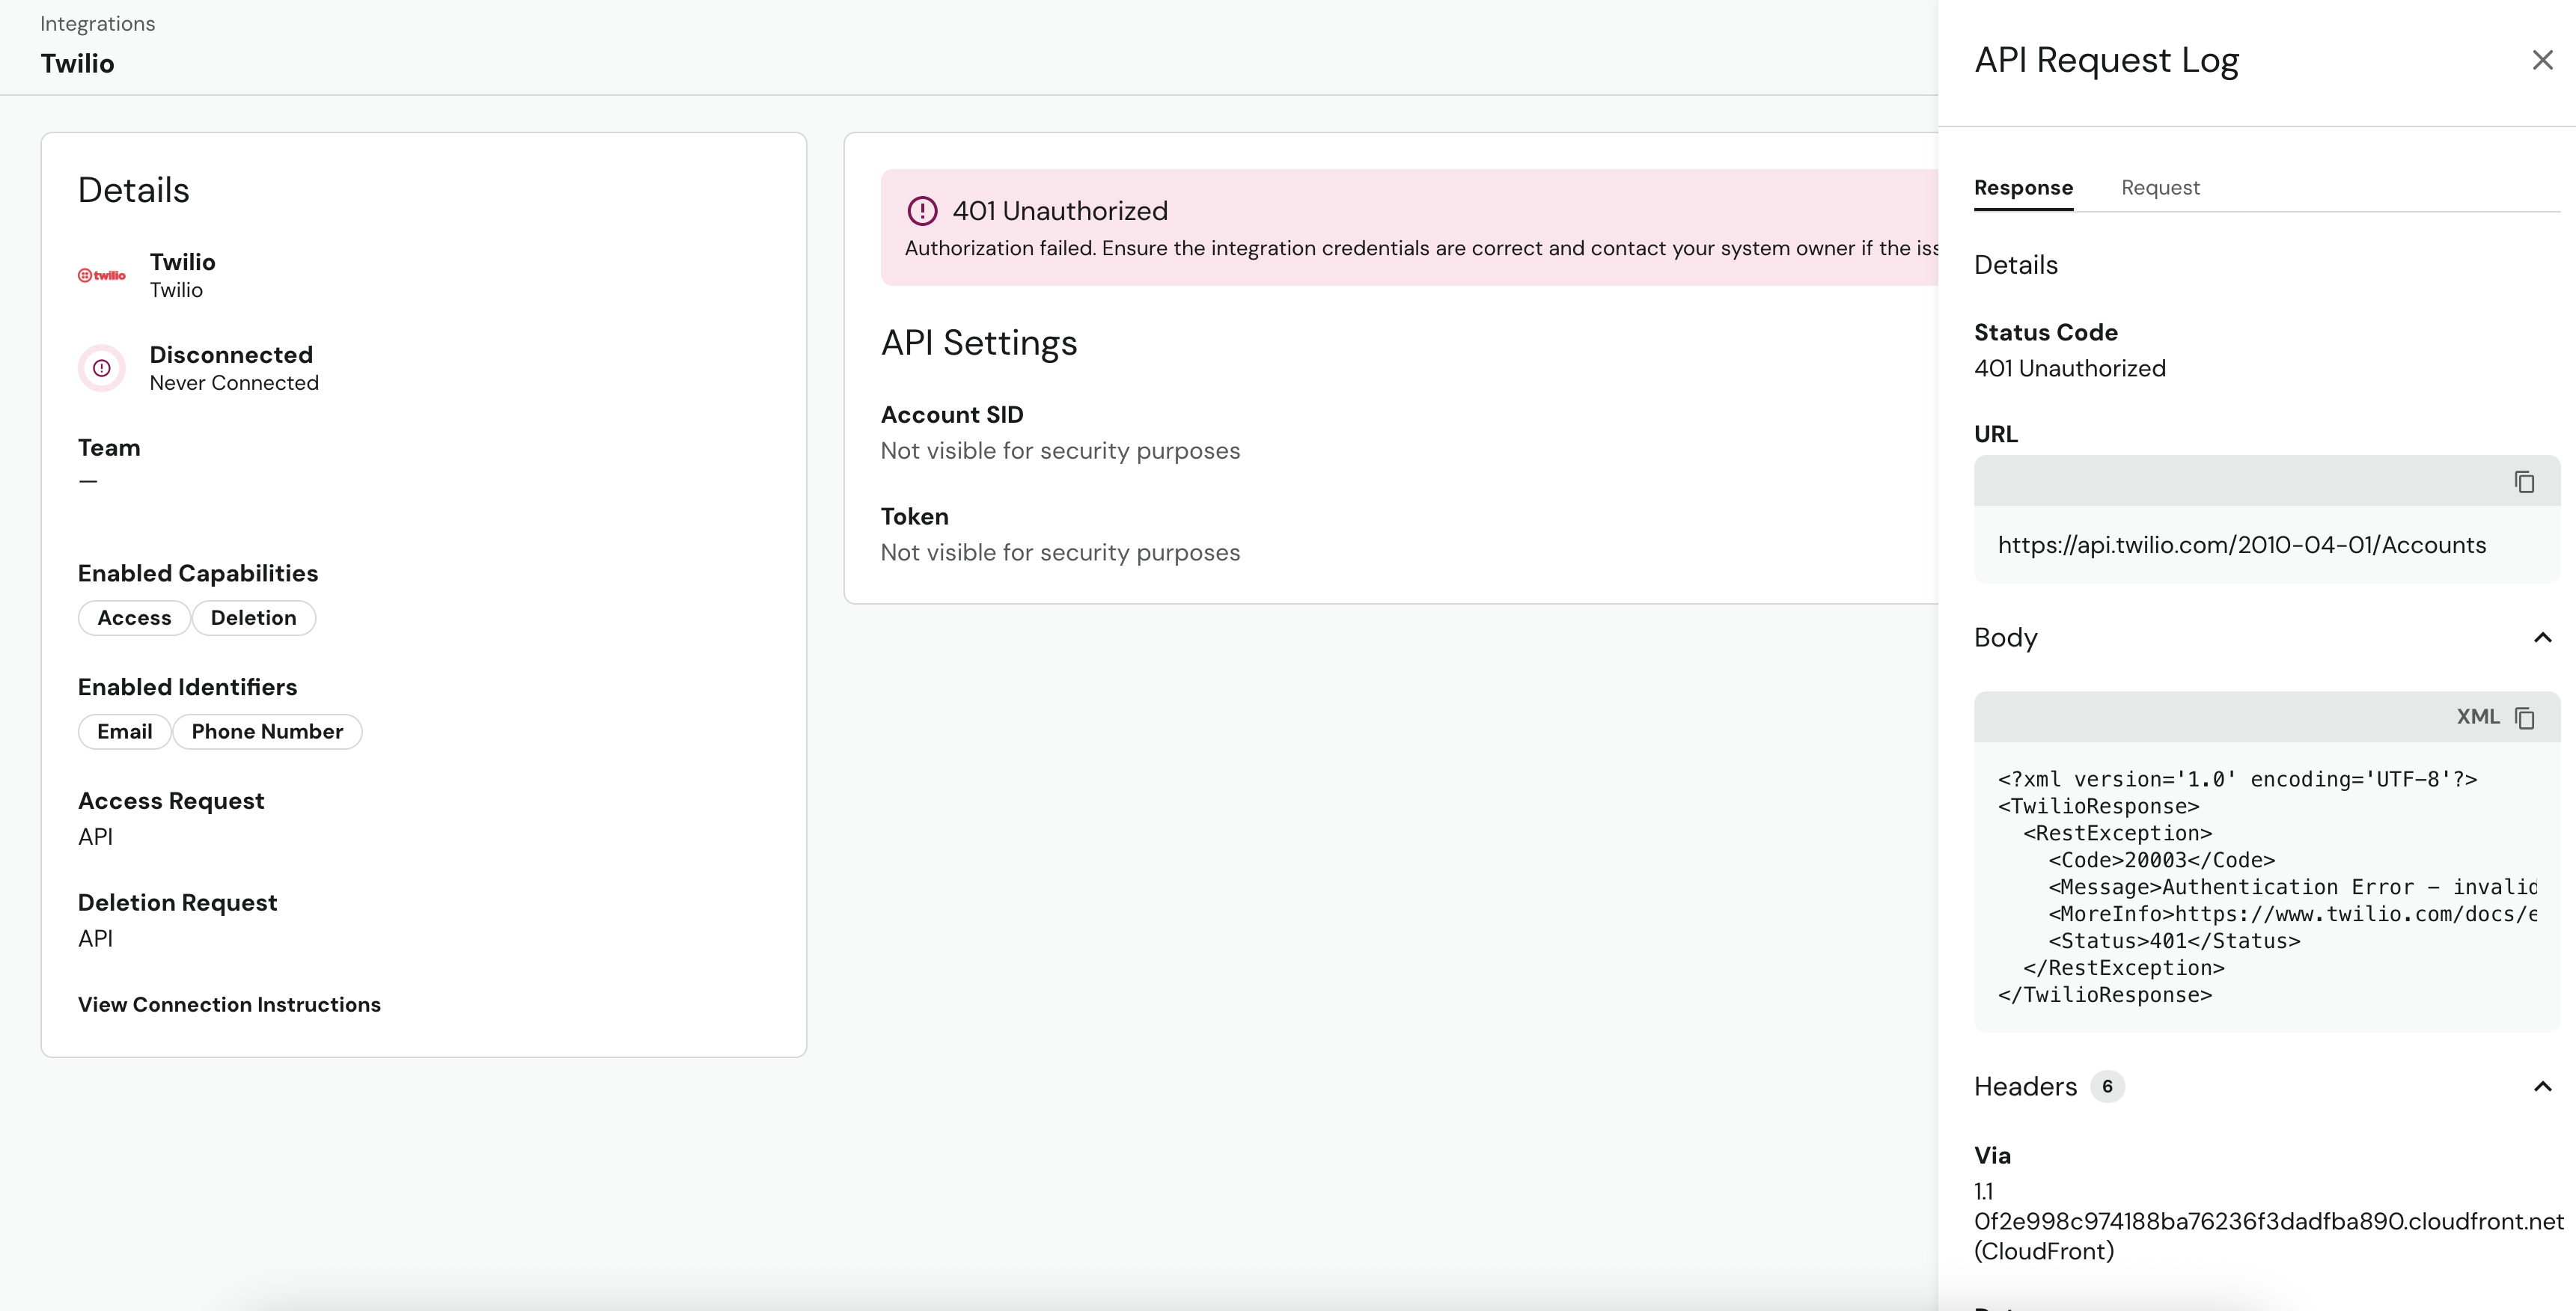Select the URL https://api.twilio.com/2010-04-01/Accounts text
The height and width of the screenshot is (1311, 2576).
pos(2241,545)
